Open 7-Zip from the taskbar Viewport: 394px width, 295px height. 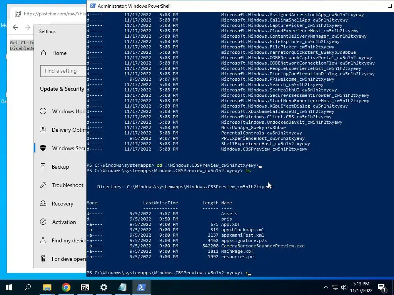[x=85, y=287]
